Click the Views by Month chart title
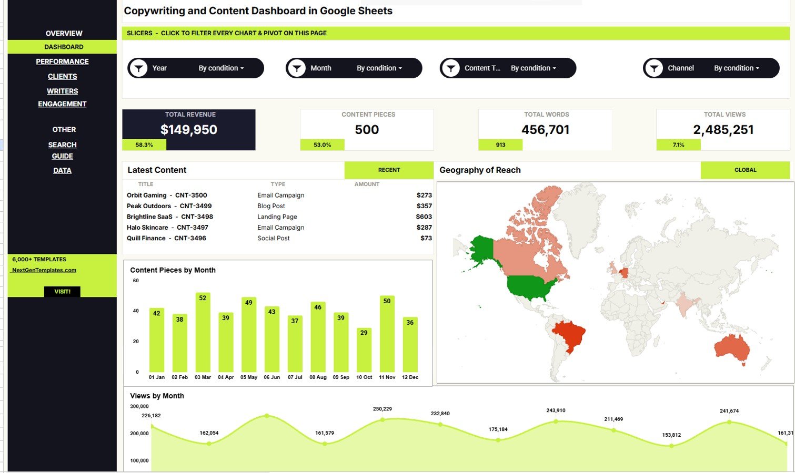The height and width of the screenshot is (473, 795). [x=157, y=396]
